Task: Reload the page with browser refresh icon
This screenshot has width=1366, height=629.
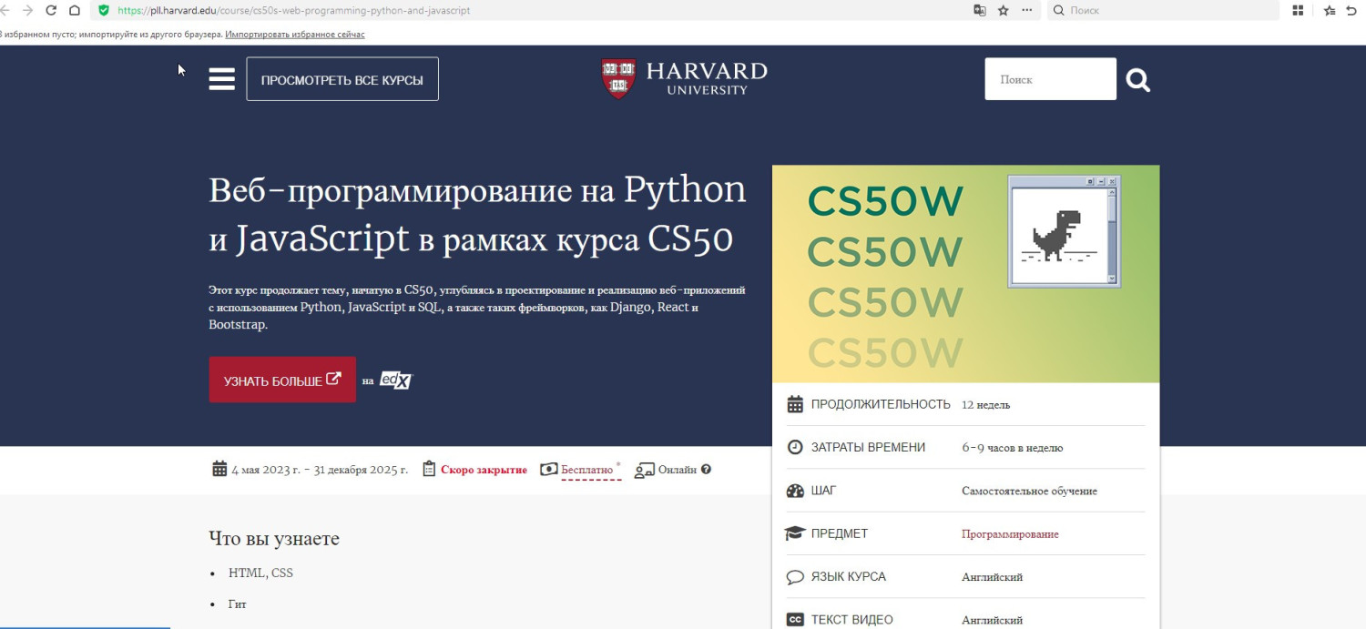Action: coord(51,10)
